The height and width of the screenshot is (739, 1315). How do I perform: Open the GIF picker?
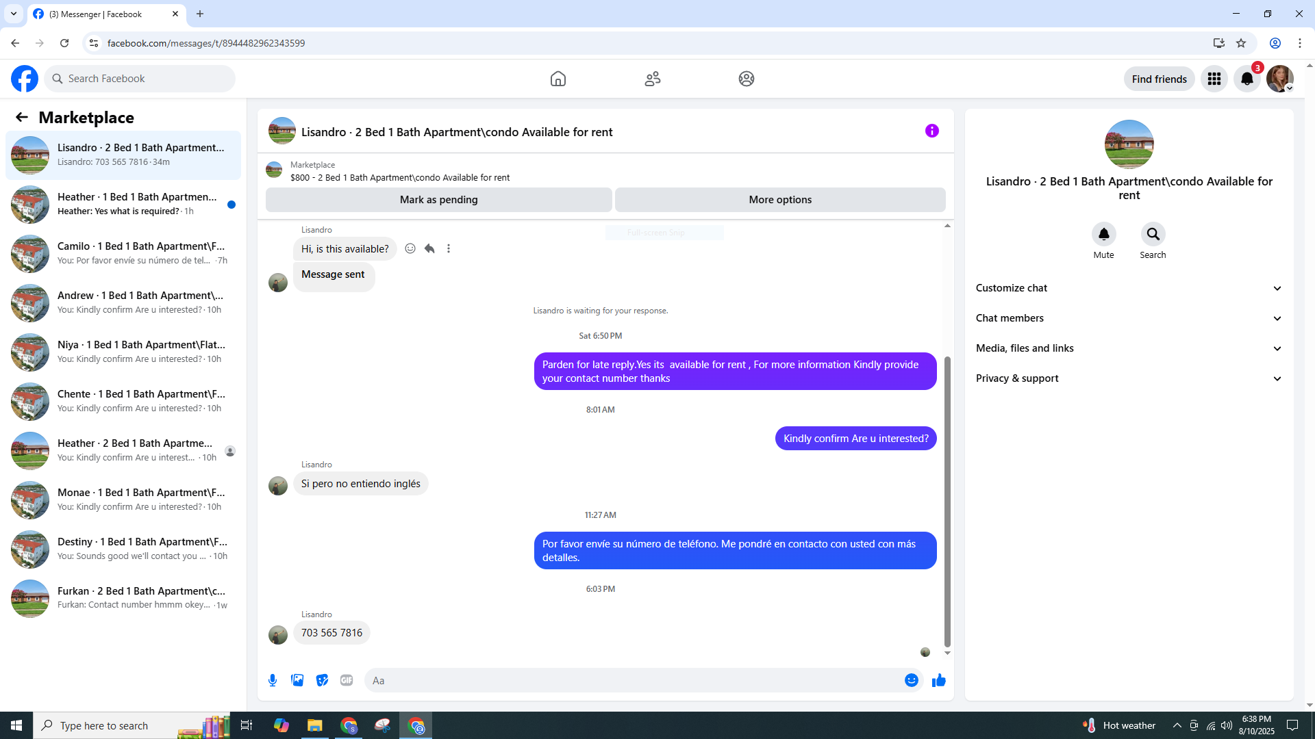[347, 680]
